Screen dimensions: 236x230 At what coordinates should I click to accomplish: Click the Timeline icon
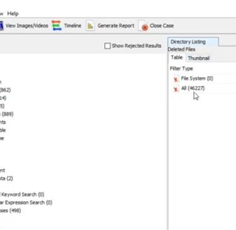pyautogui.click(x=57, y=26)
